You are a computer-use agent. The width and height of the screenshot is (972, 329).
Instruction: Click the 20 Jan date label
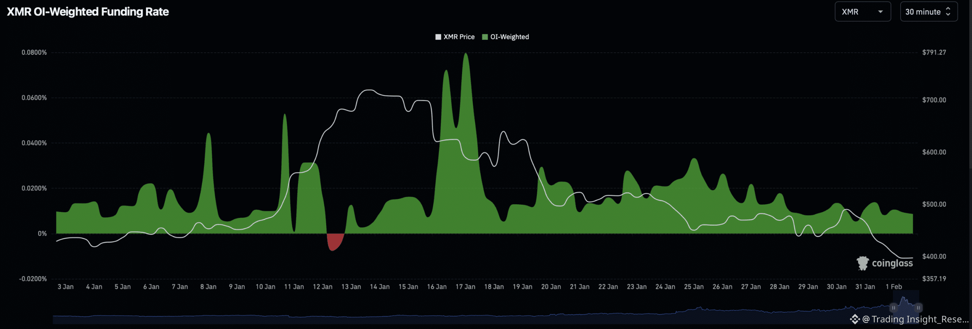pos(551,287)
